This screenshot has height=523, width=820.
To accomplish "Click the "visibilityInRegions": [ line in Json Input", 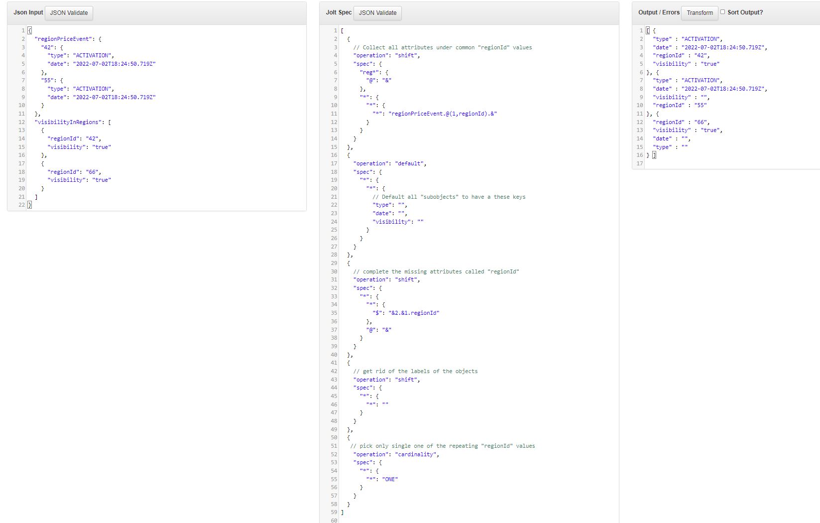I will coord(73,122).
